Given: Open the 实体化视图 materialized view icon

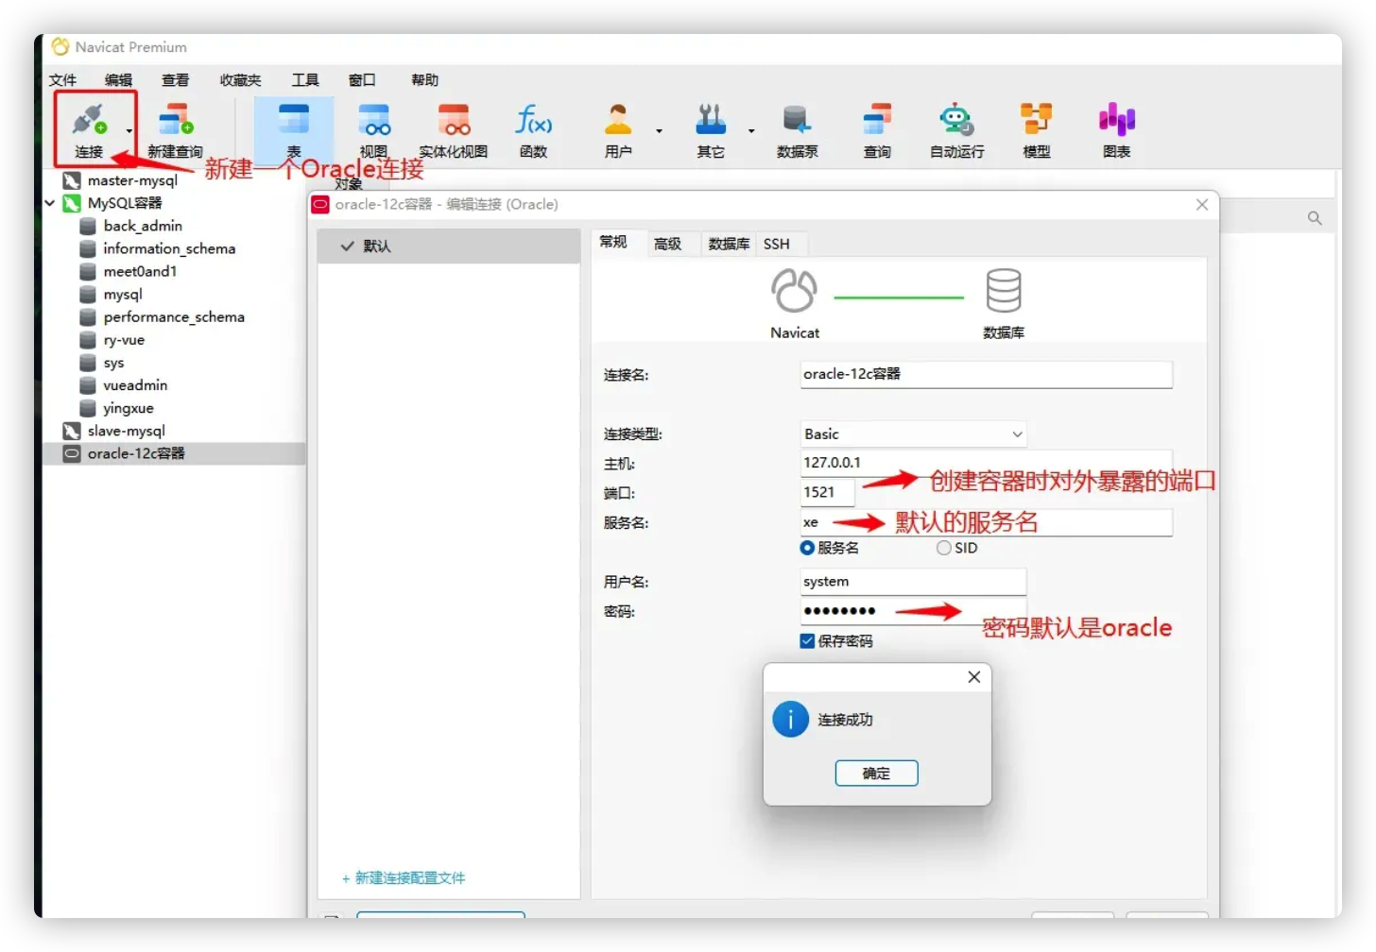Looking at the screenshot, I should (454, 129).
